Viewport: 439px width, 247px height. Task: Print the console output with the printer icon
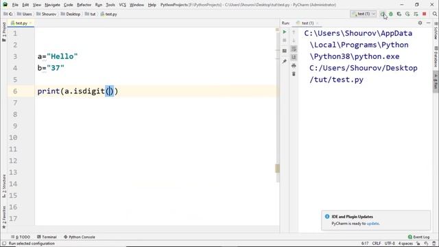pyautogui.click(x=294, y=66)
